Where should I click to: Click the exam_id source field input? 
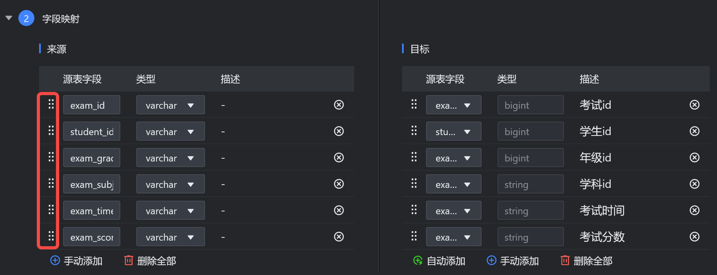pyautogui.click(x=92, y=105)
